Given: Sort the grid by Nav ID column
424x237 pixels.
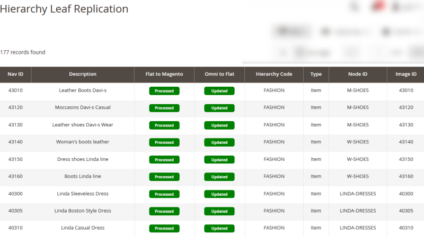Looking at the screenshot, I should point(15,74).
